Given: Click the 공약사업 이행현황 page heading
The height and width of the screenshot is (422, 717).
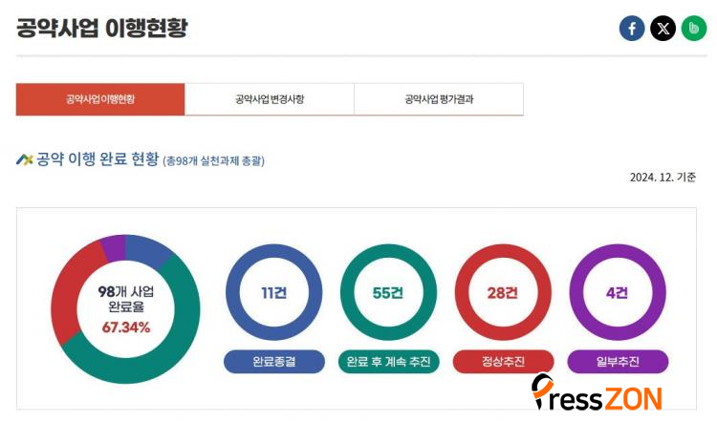Looking at the screenshot, I should [x=102, y=29].
